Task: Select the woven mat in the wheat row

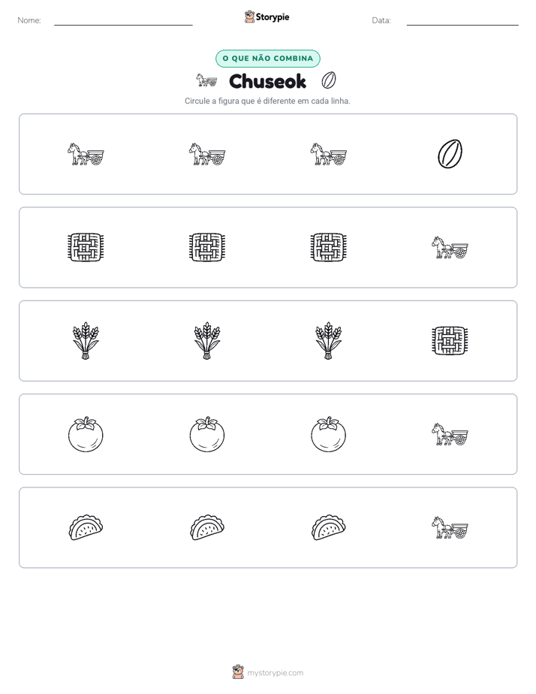Action: pyautogui.click(x=450, y=341)
